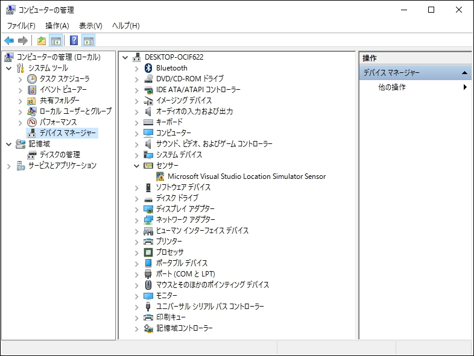Open the 表示(V) menu

90,26
